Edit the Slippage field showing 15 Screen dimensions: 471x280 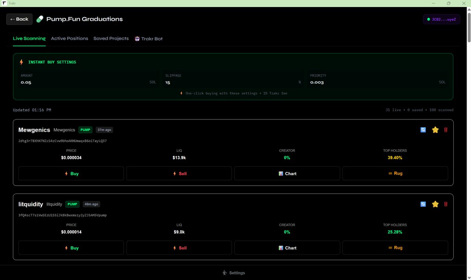coord(233,79)
